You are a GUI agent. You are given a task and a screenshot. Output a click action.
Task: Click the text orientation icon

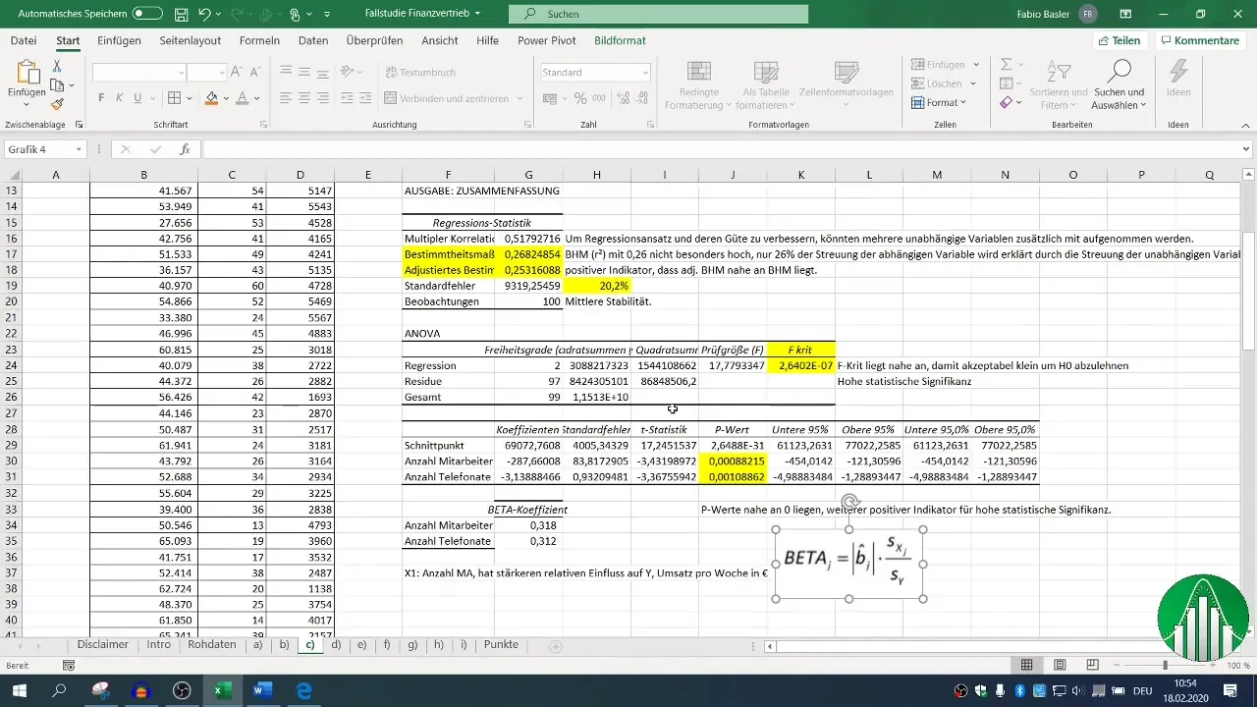pyautogui.click(x=348, y=73)
